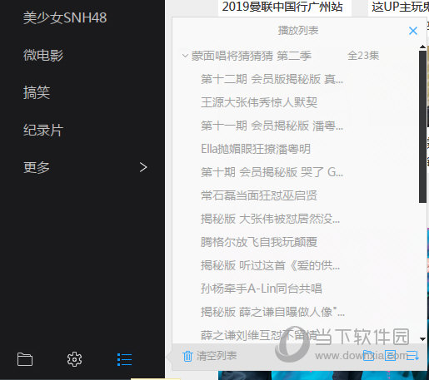
Task: Open the 纪录片 category
Action: coord(43,130)
